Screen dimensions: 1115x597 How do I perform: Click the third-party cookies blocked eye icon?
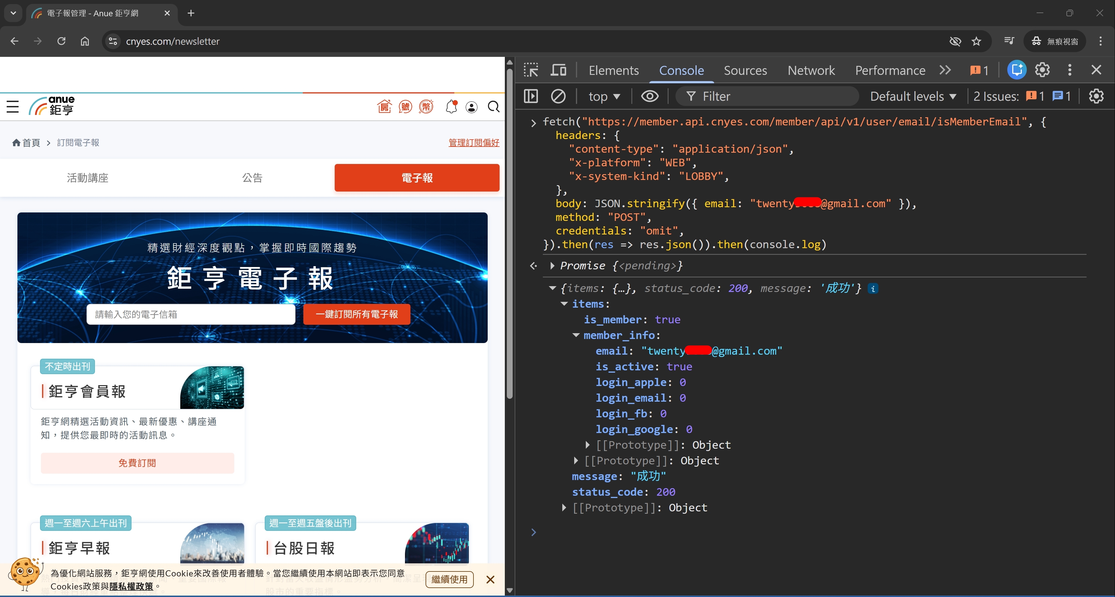tap(955, 41)
